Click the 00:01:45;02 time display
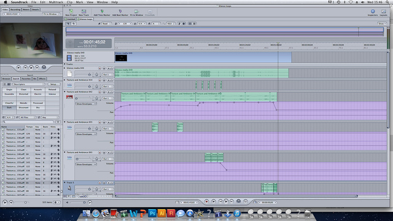Viewport: 393px width, 221px height. [95, 42]
